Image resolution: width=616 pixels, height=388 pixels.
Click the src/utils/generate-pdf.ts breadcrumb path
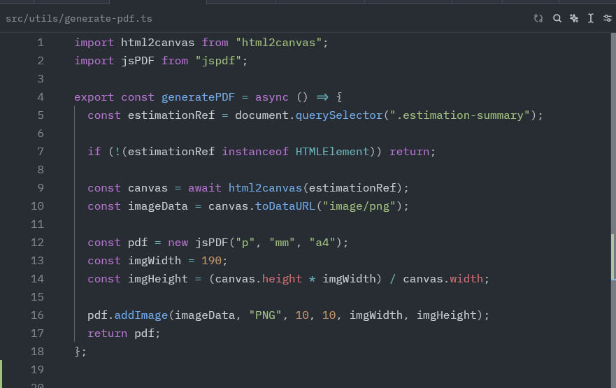coord(78,18)
